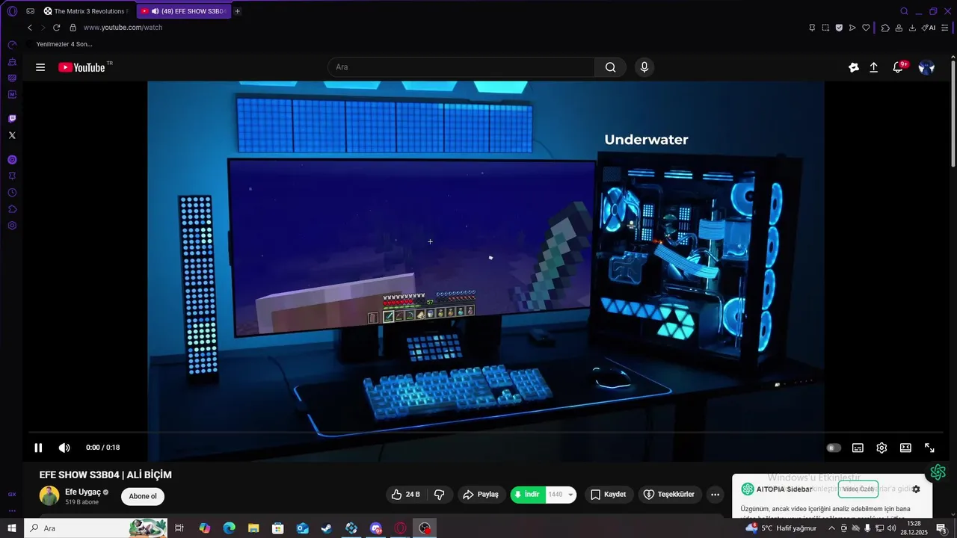
Task: Open Windows Start menu
Action: click(x=12, y=528)
